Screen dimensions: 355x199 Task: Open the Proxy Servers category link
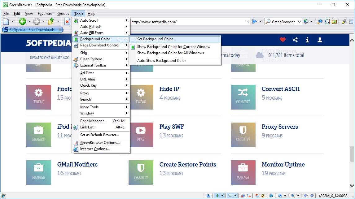pos(280,127)
